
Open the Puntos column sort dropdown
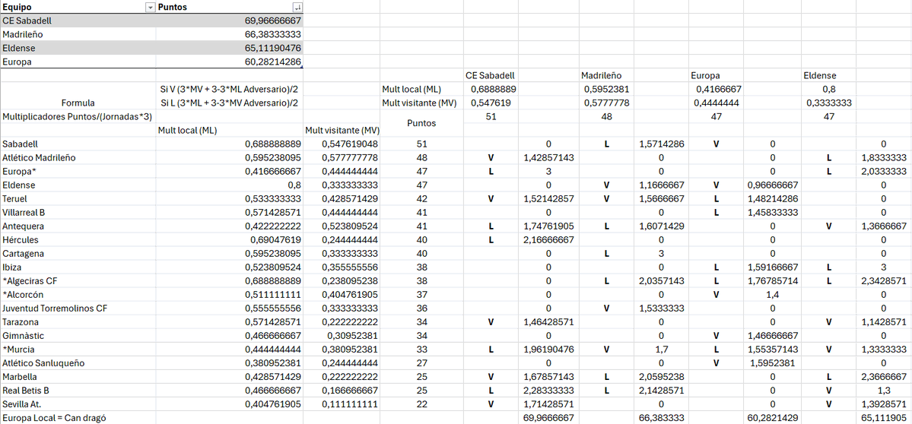[x=298, y=8]
